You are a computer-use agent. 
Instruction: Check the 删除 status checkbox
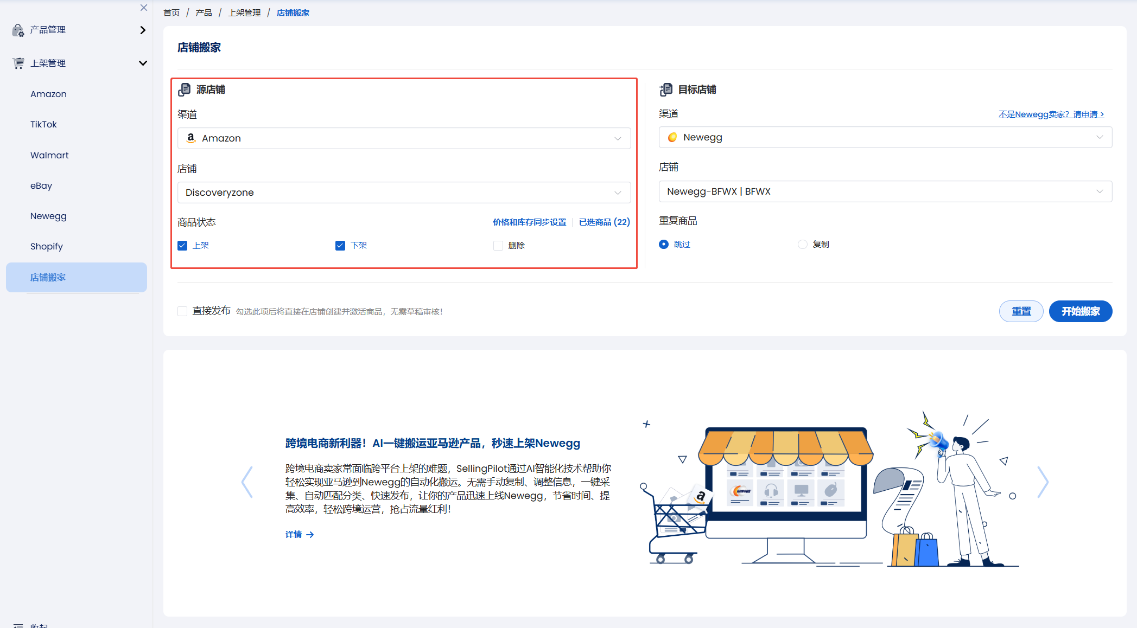click(x=498, y=246)
